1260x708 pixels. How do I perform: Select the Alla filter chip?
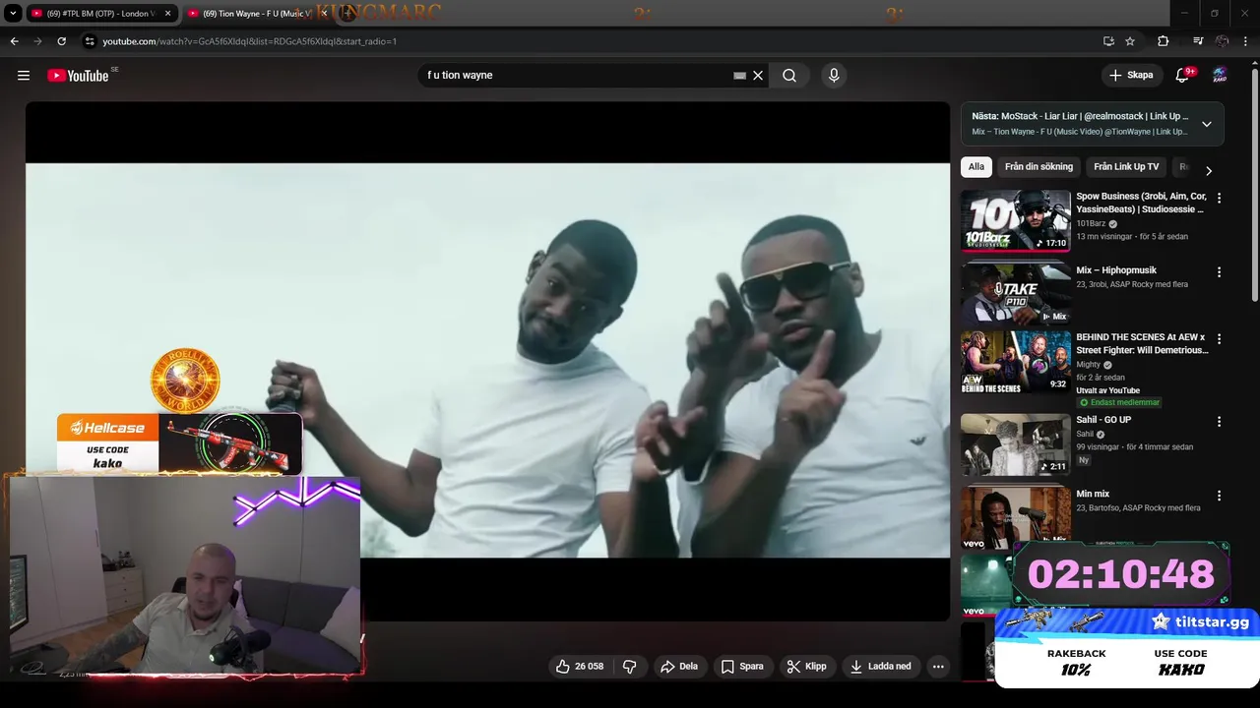tap(976, 167)
